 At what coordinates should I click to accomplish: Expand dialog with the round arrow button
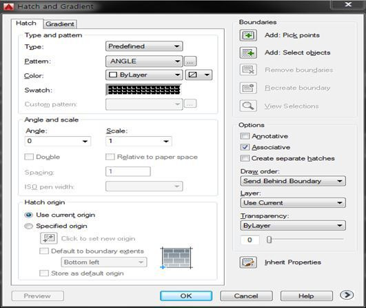347,295
